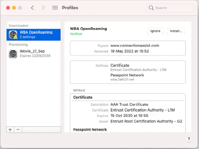The width and height of the screenshot is (199, 149).
Task: Focus the Search field
Action: tap(170, 8)
